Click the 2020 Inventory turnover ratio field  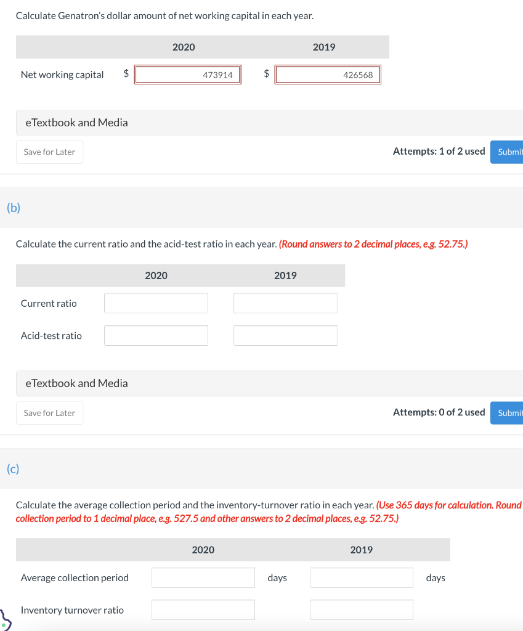[x=203, y=609]
